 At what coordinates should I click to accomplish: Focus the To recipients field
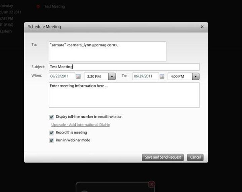(x=108, y=51)
